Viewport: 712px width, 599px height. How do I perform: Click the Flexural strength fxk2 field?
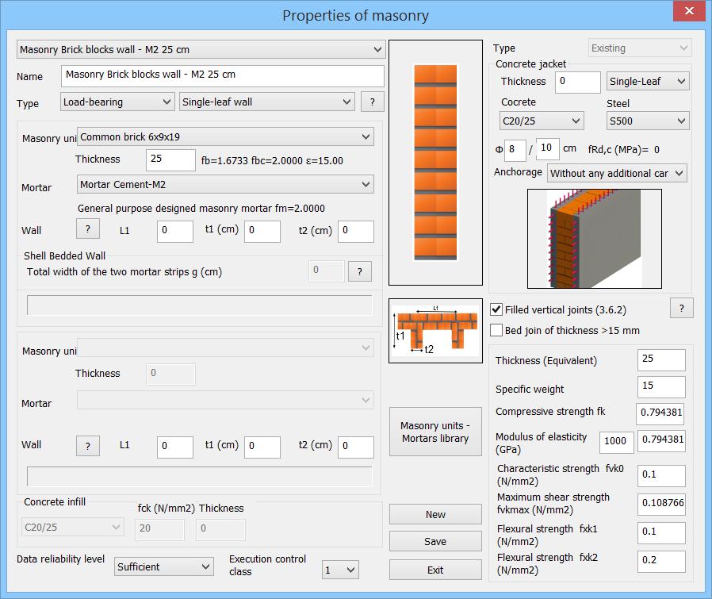point(661,562)
